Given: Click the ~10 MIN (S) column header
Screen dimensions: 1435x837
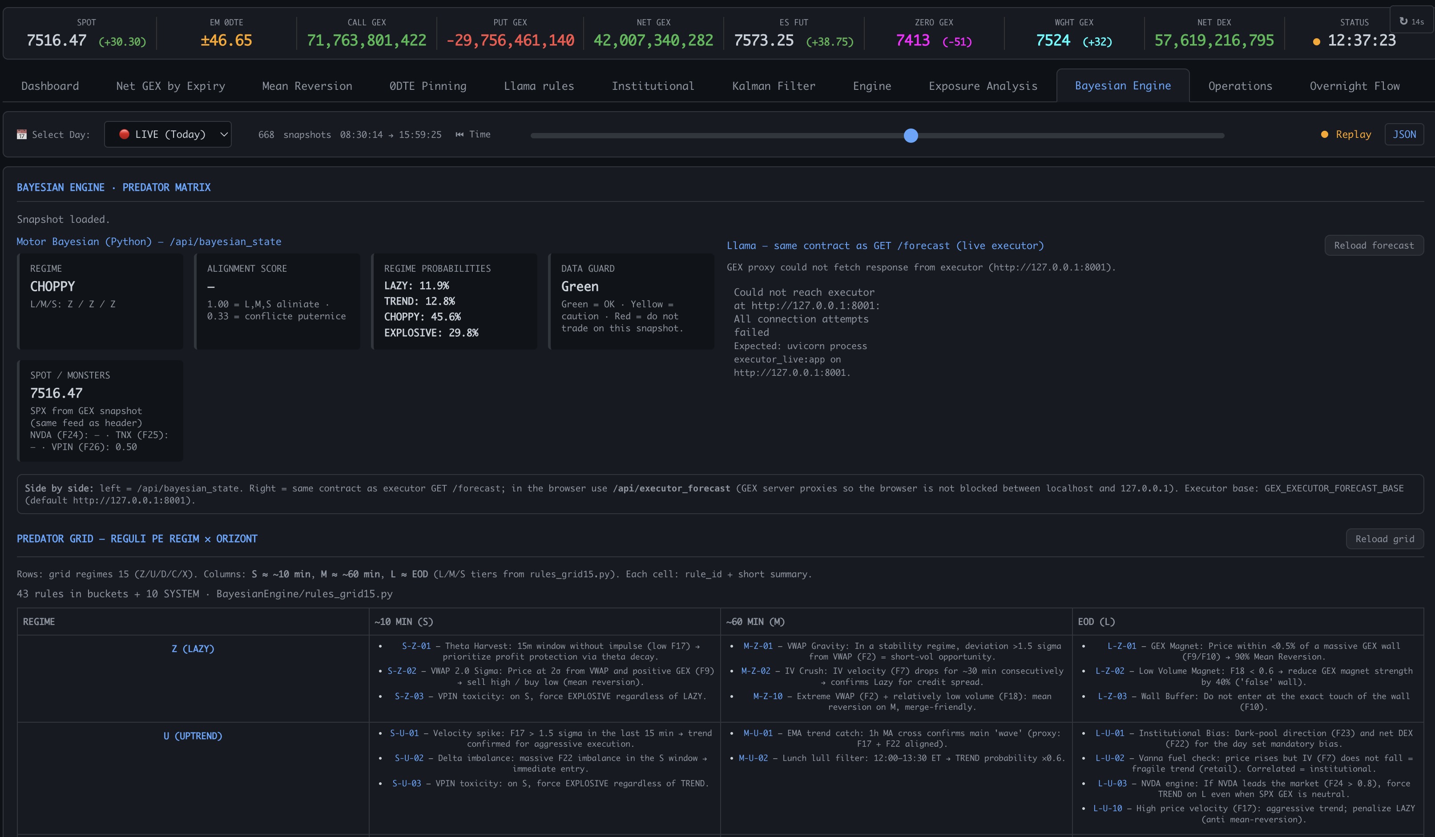Looking at the screenshot, I should 404,621.
